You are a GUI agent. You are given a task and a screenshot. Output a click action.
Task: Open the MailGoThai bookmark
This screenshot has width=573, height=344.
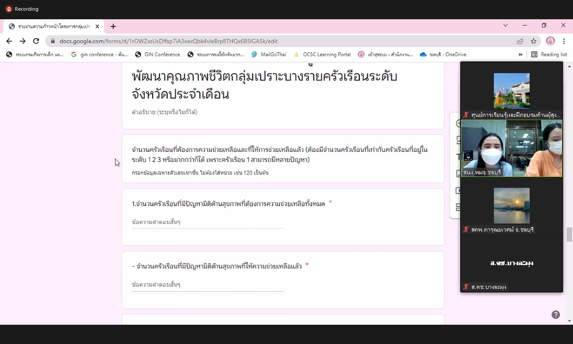[269, 55]
